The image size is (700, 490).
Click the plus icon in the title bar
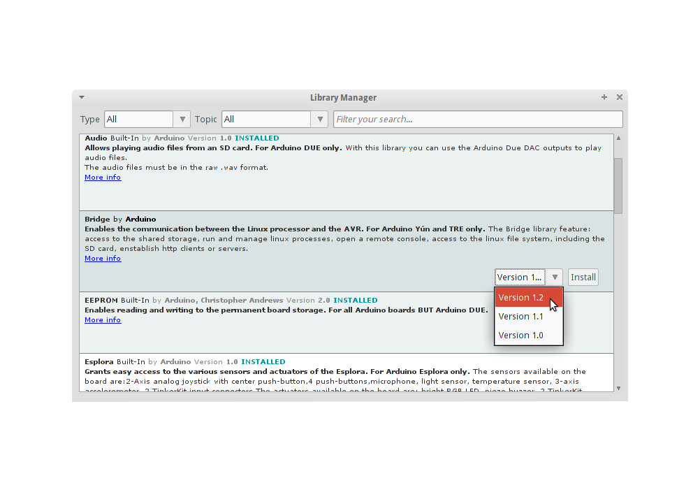click(x=604, y=97)
